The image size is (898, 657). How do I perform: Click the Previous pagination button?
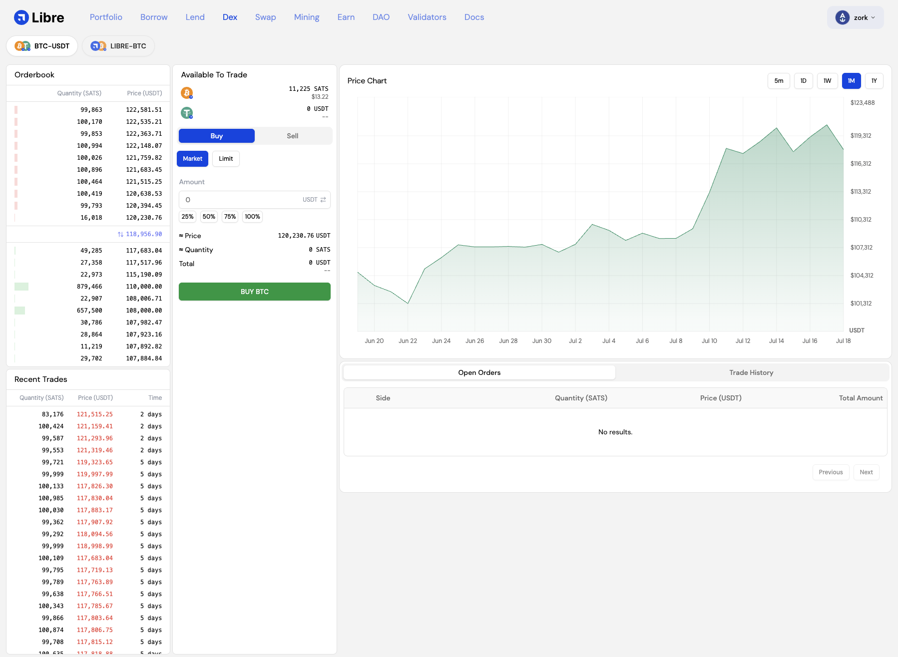[831, 472]
